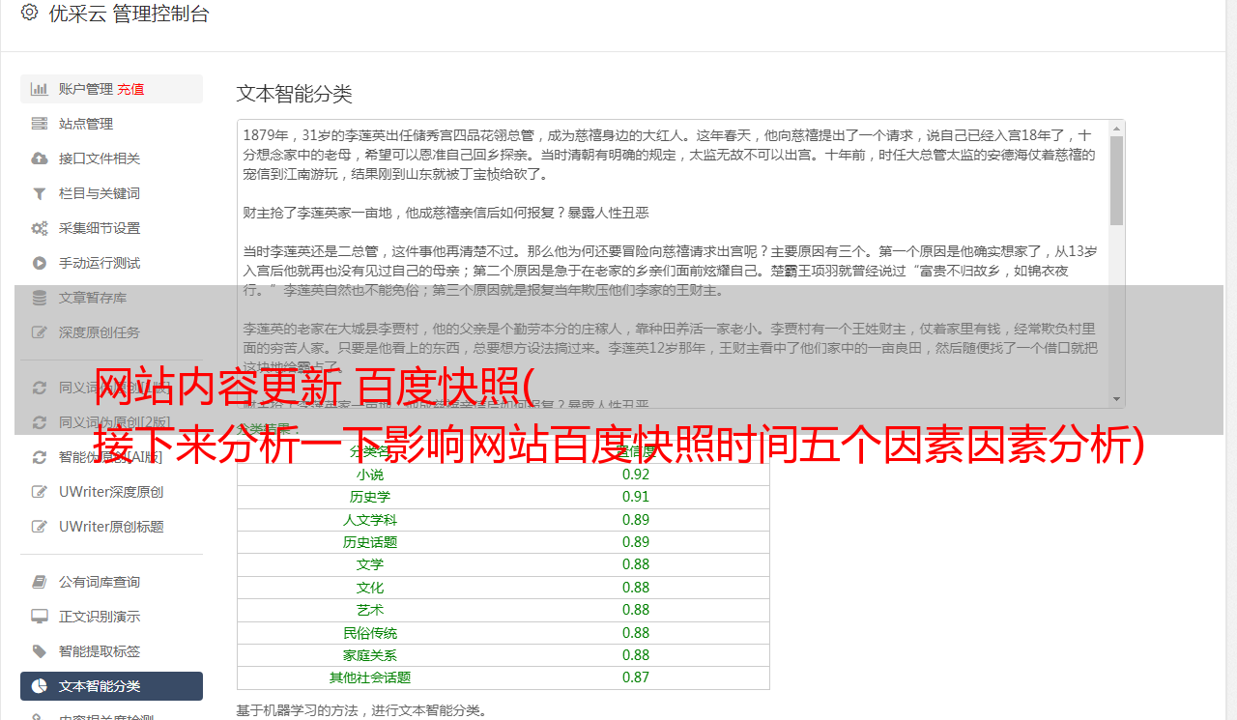1237x720 pixels.
Task: Click the filter icon for 栏目与关键词
Action: coord(40,193)
